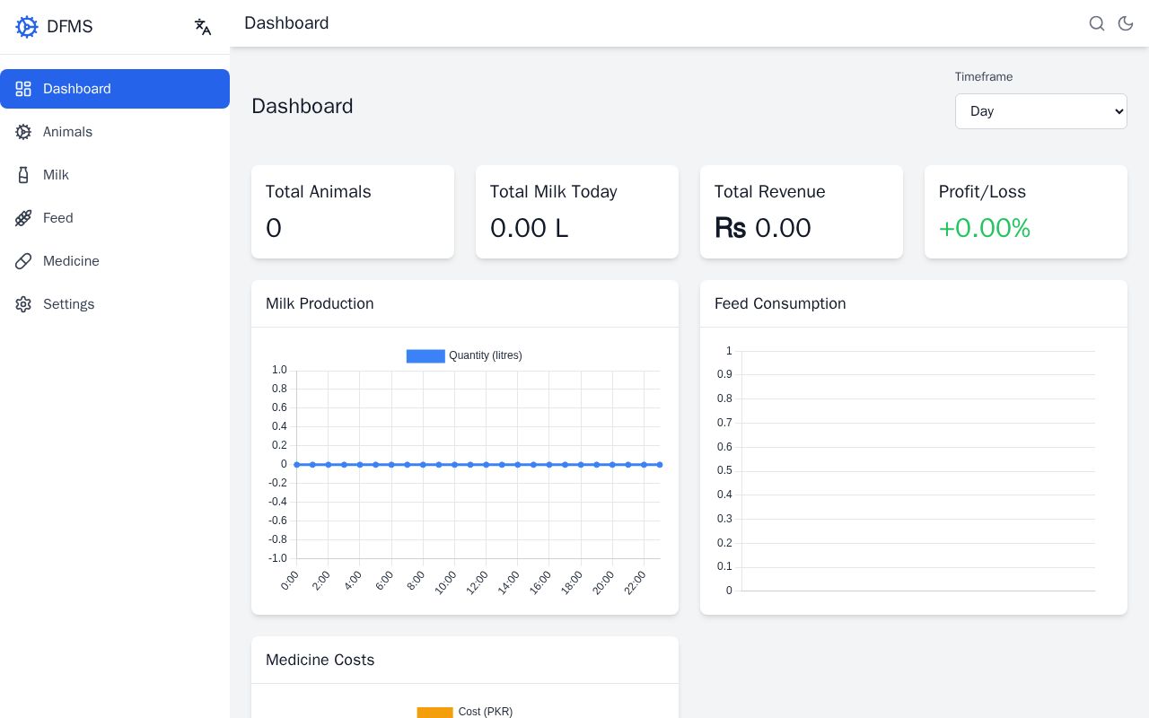Click the Medicine pill icon in sidebar
This screenshot has width=1149, height=718.
(23, 261)
